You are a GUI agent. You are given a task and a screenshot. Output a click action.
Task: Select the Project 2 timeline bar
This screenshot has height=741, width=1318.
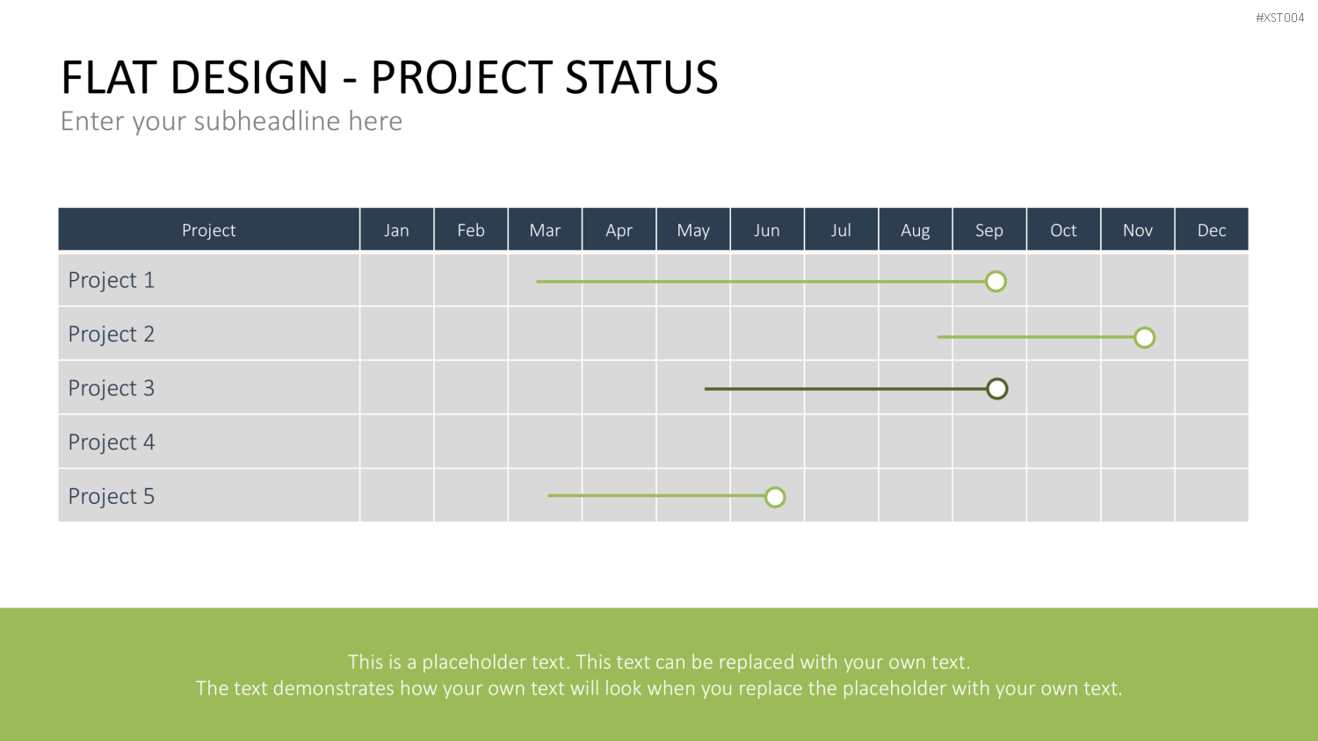click(1035, 337)
